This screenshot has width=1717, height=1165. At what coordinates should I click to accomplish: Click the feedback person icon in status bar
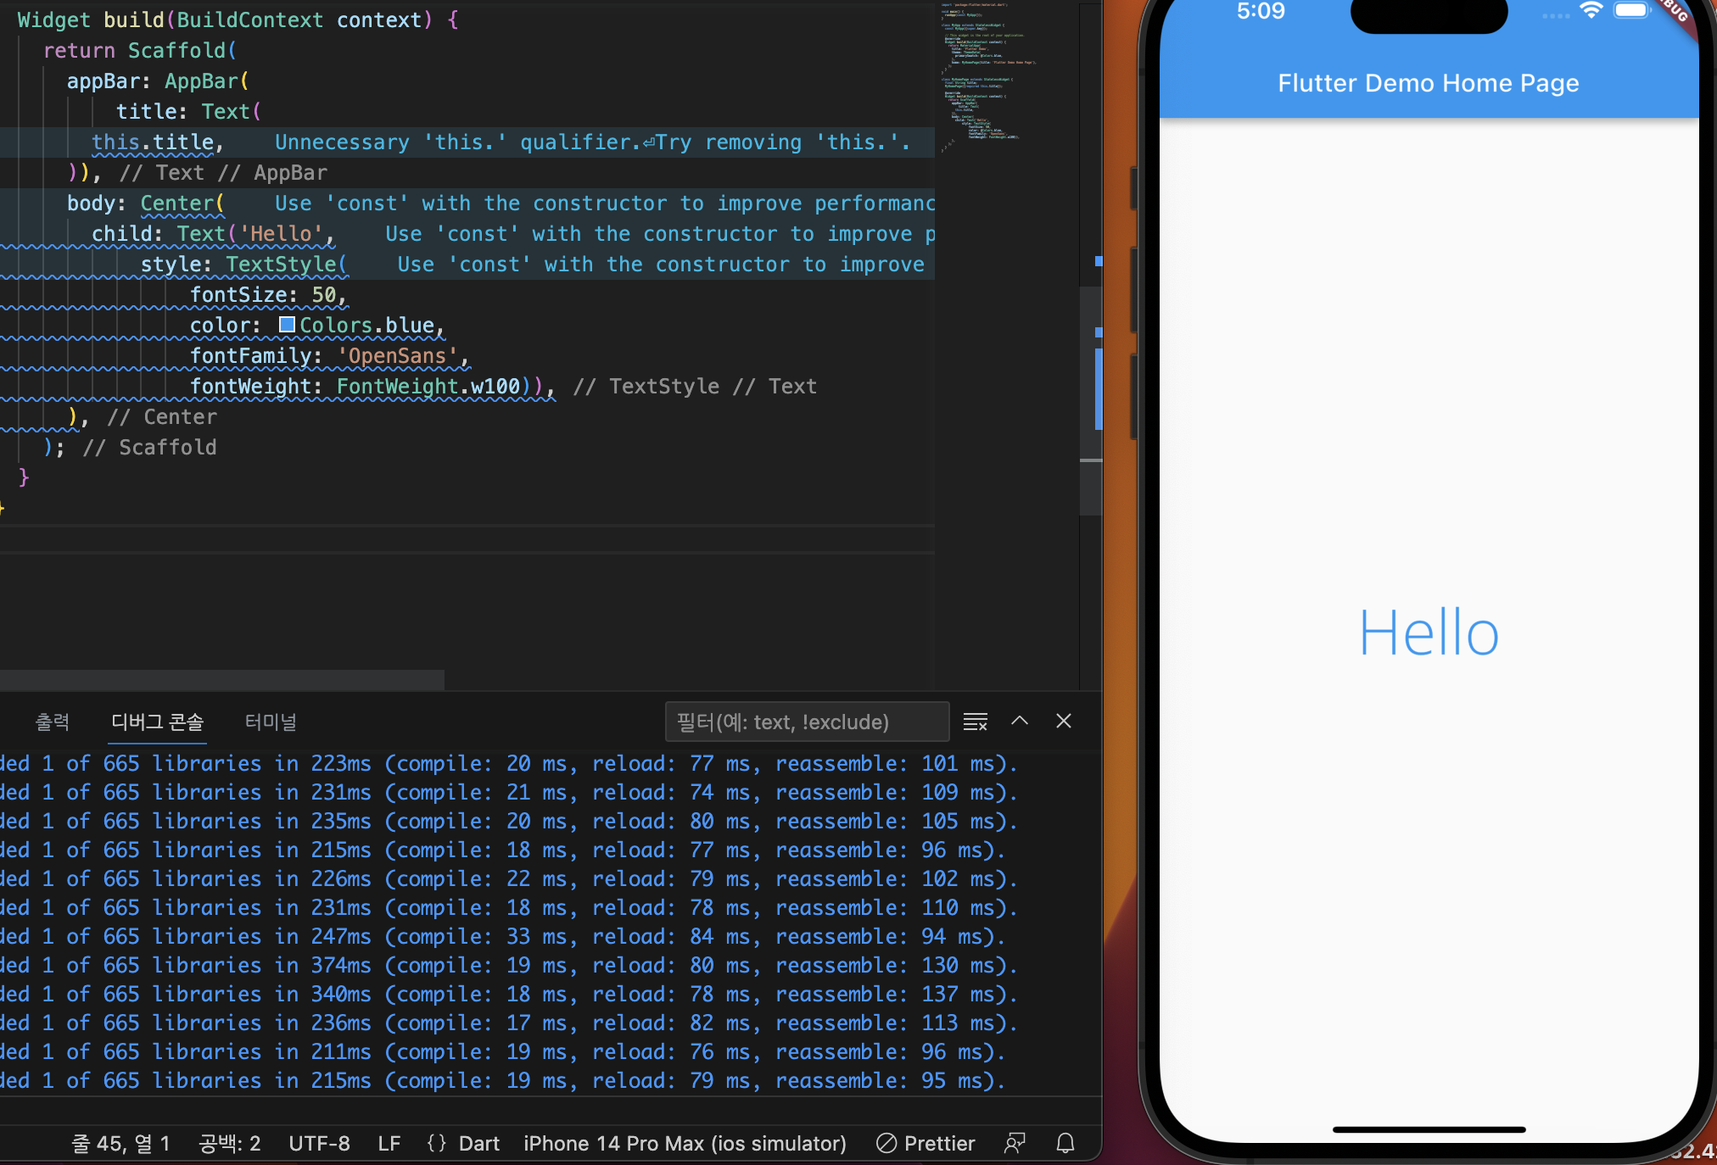tap(1015, 1143)
